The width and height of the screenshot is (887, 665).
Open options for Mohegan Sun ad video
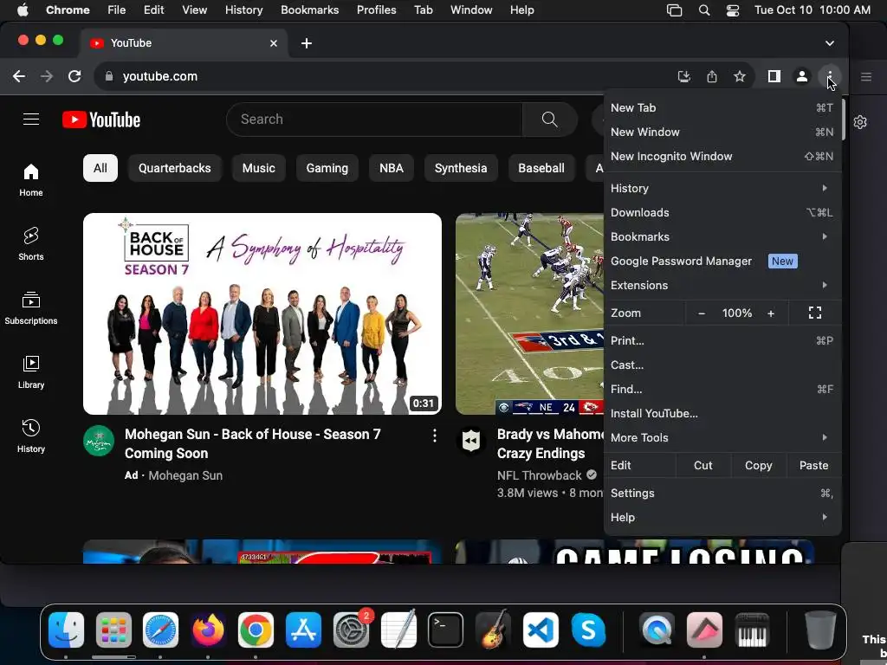435,436
